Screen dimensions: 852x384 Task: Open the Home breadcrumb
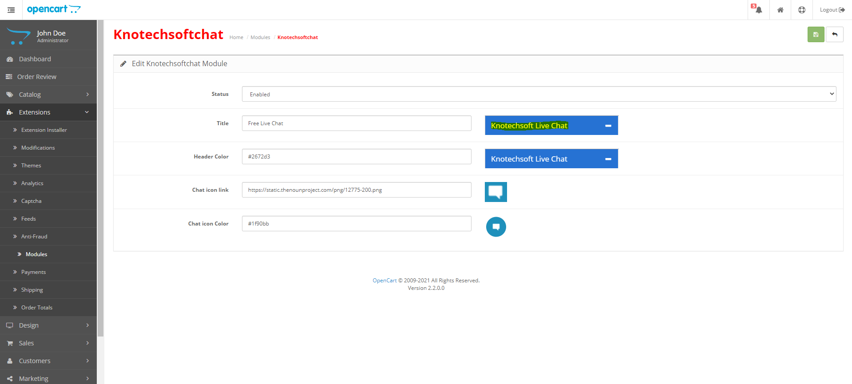click(236, 37)
